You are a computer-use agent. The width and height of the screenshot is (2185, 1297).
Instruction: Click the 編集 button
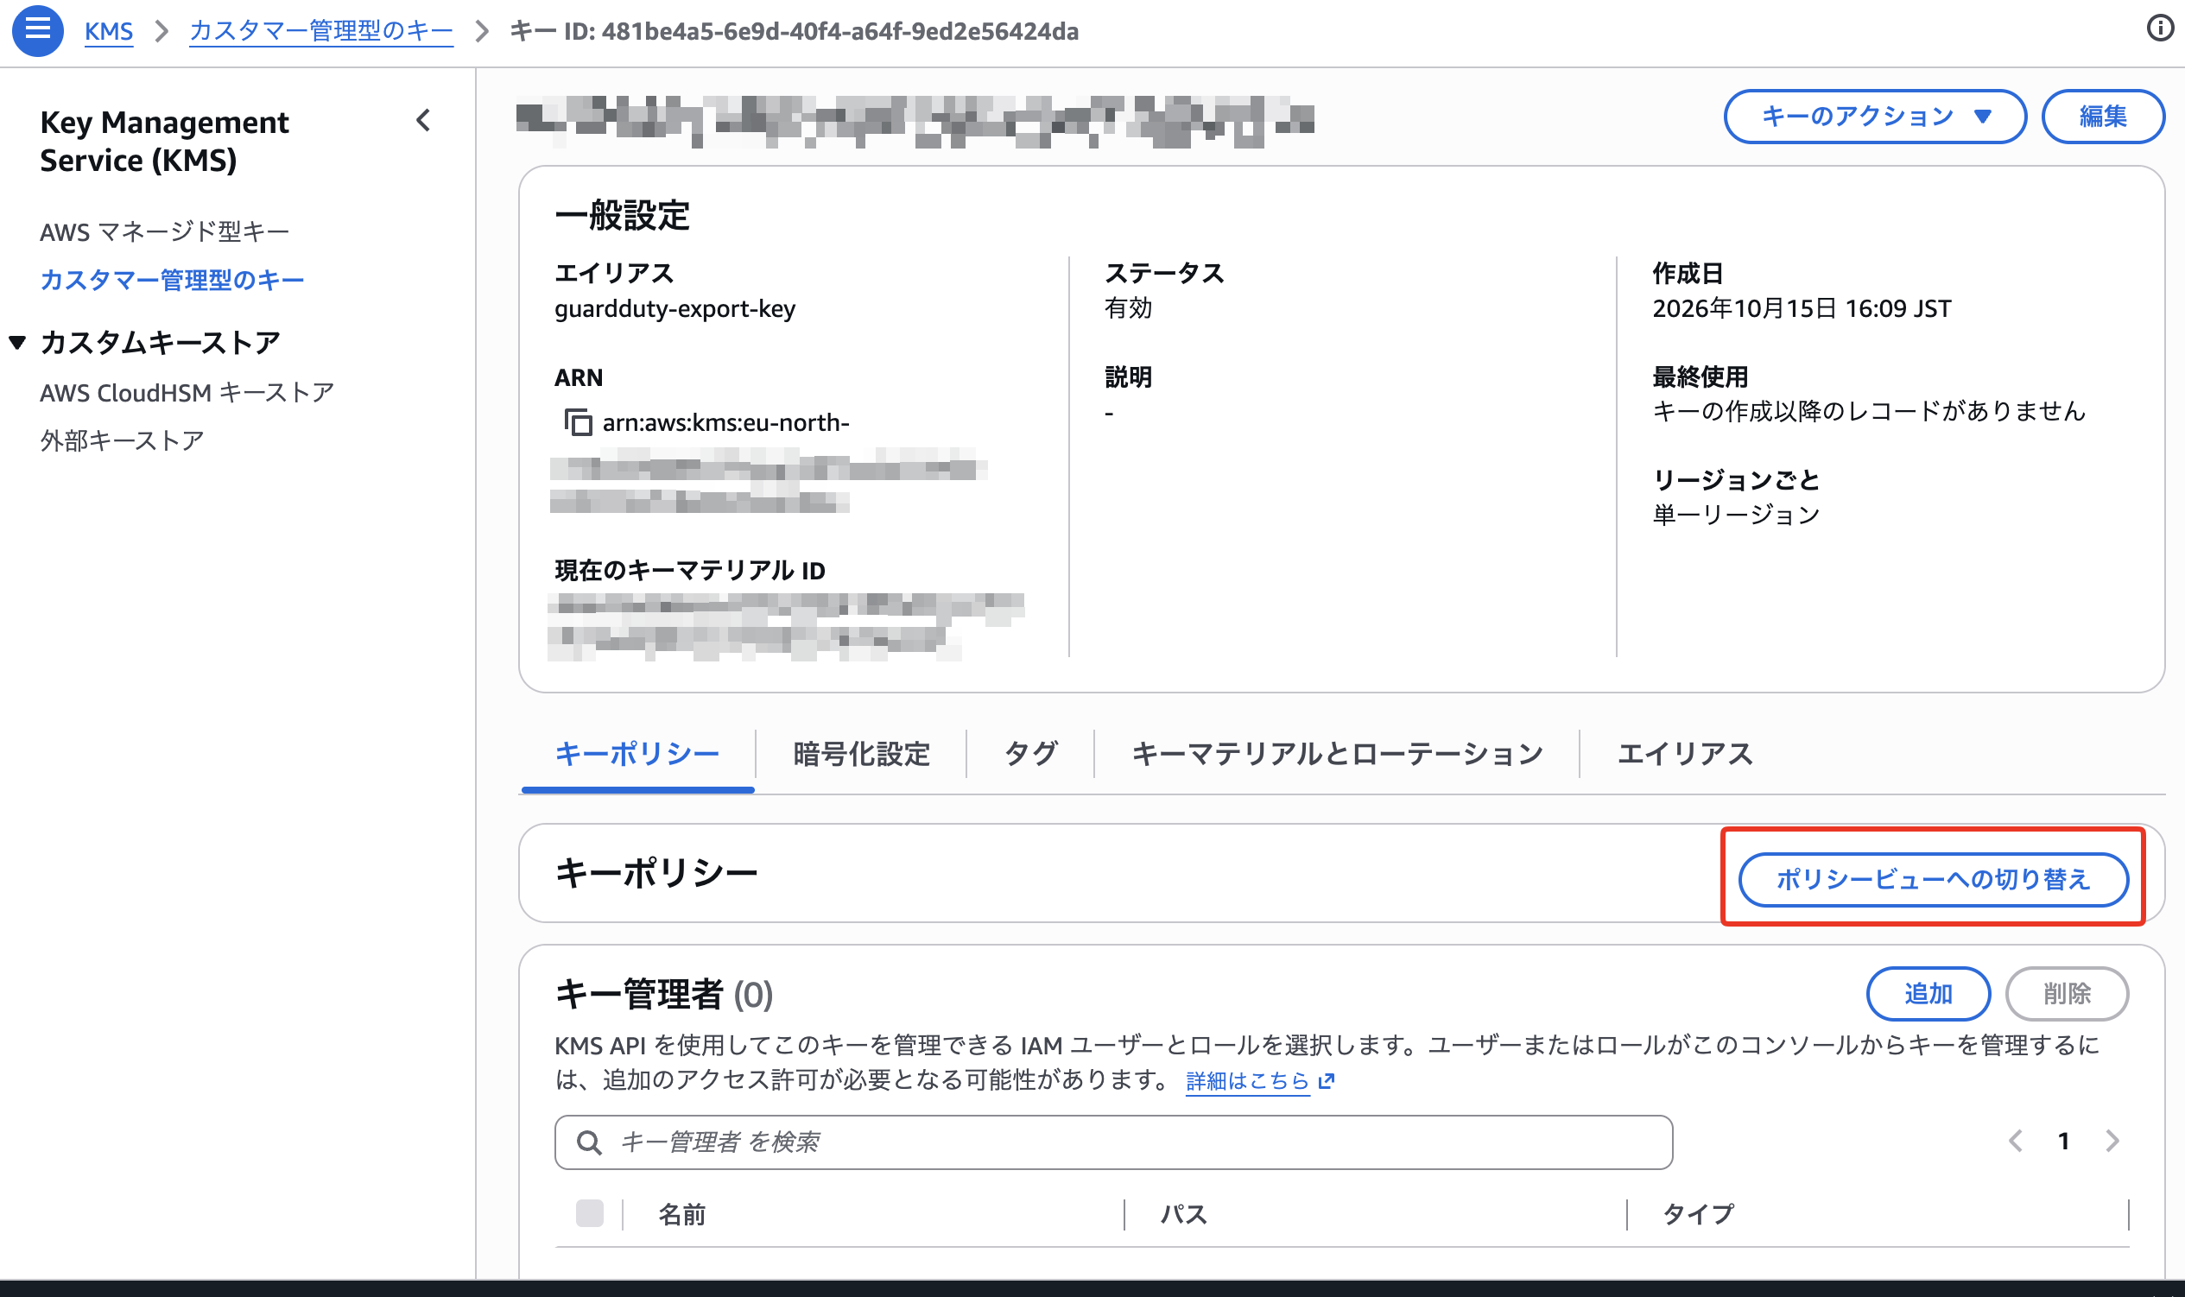(x=2103, y=117)
